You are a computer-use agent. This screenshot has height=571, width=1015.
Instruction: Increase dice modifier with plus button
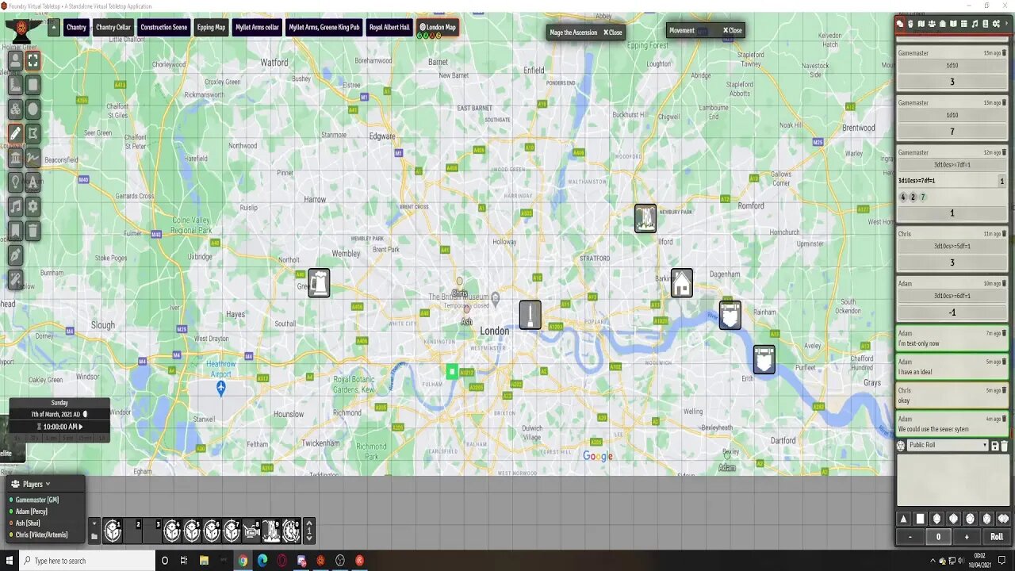966,537
